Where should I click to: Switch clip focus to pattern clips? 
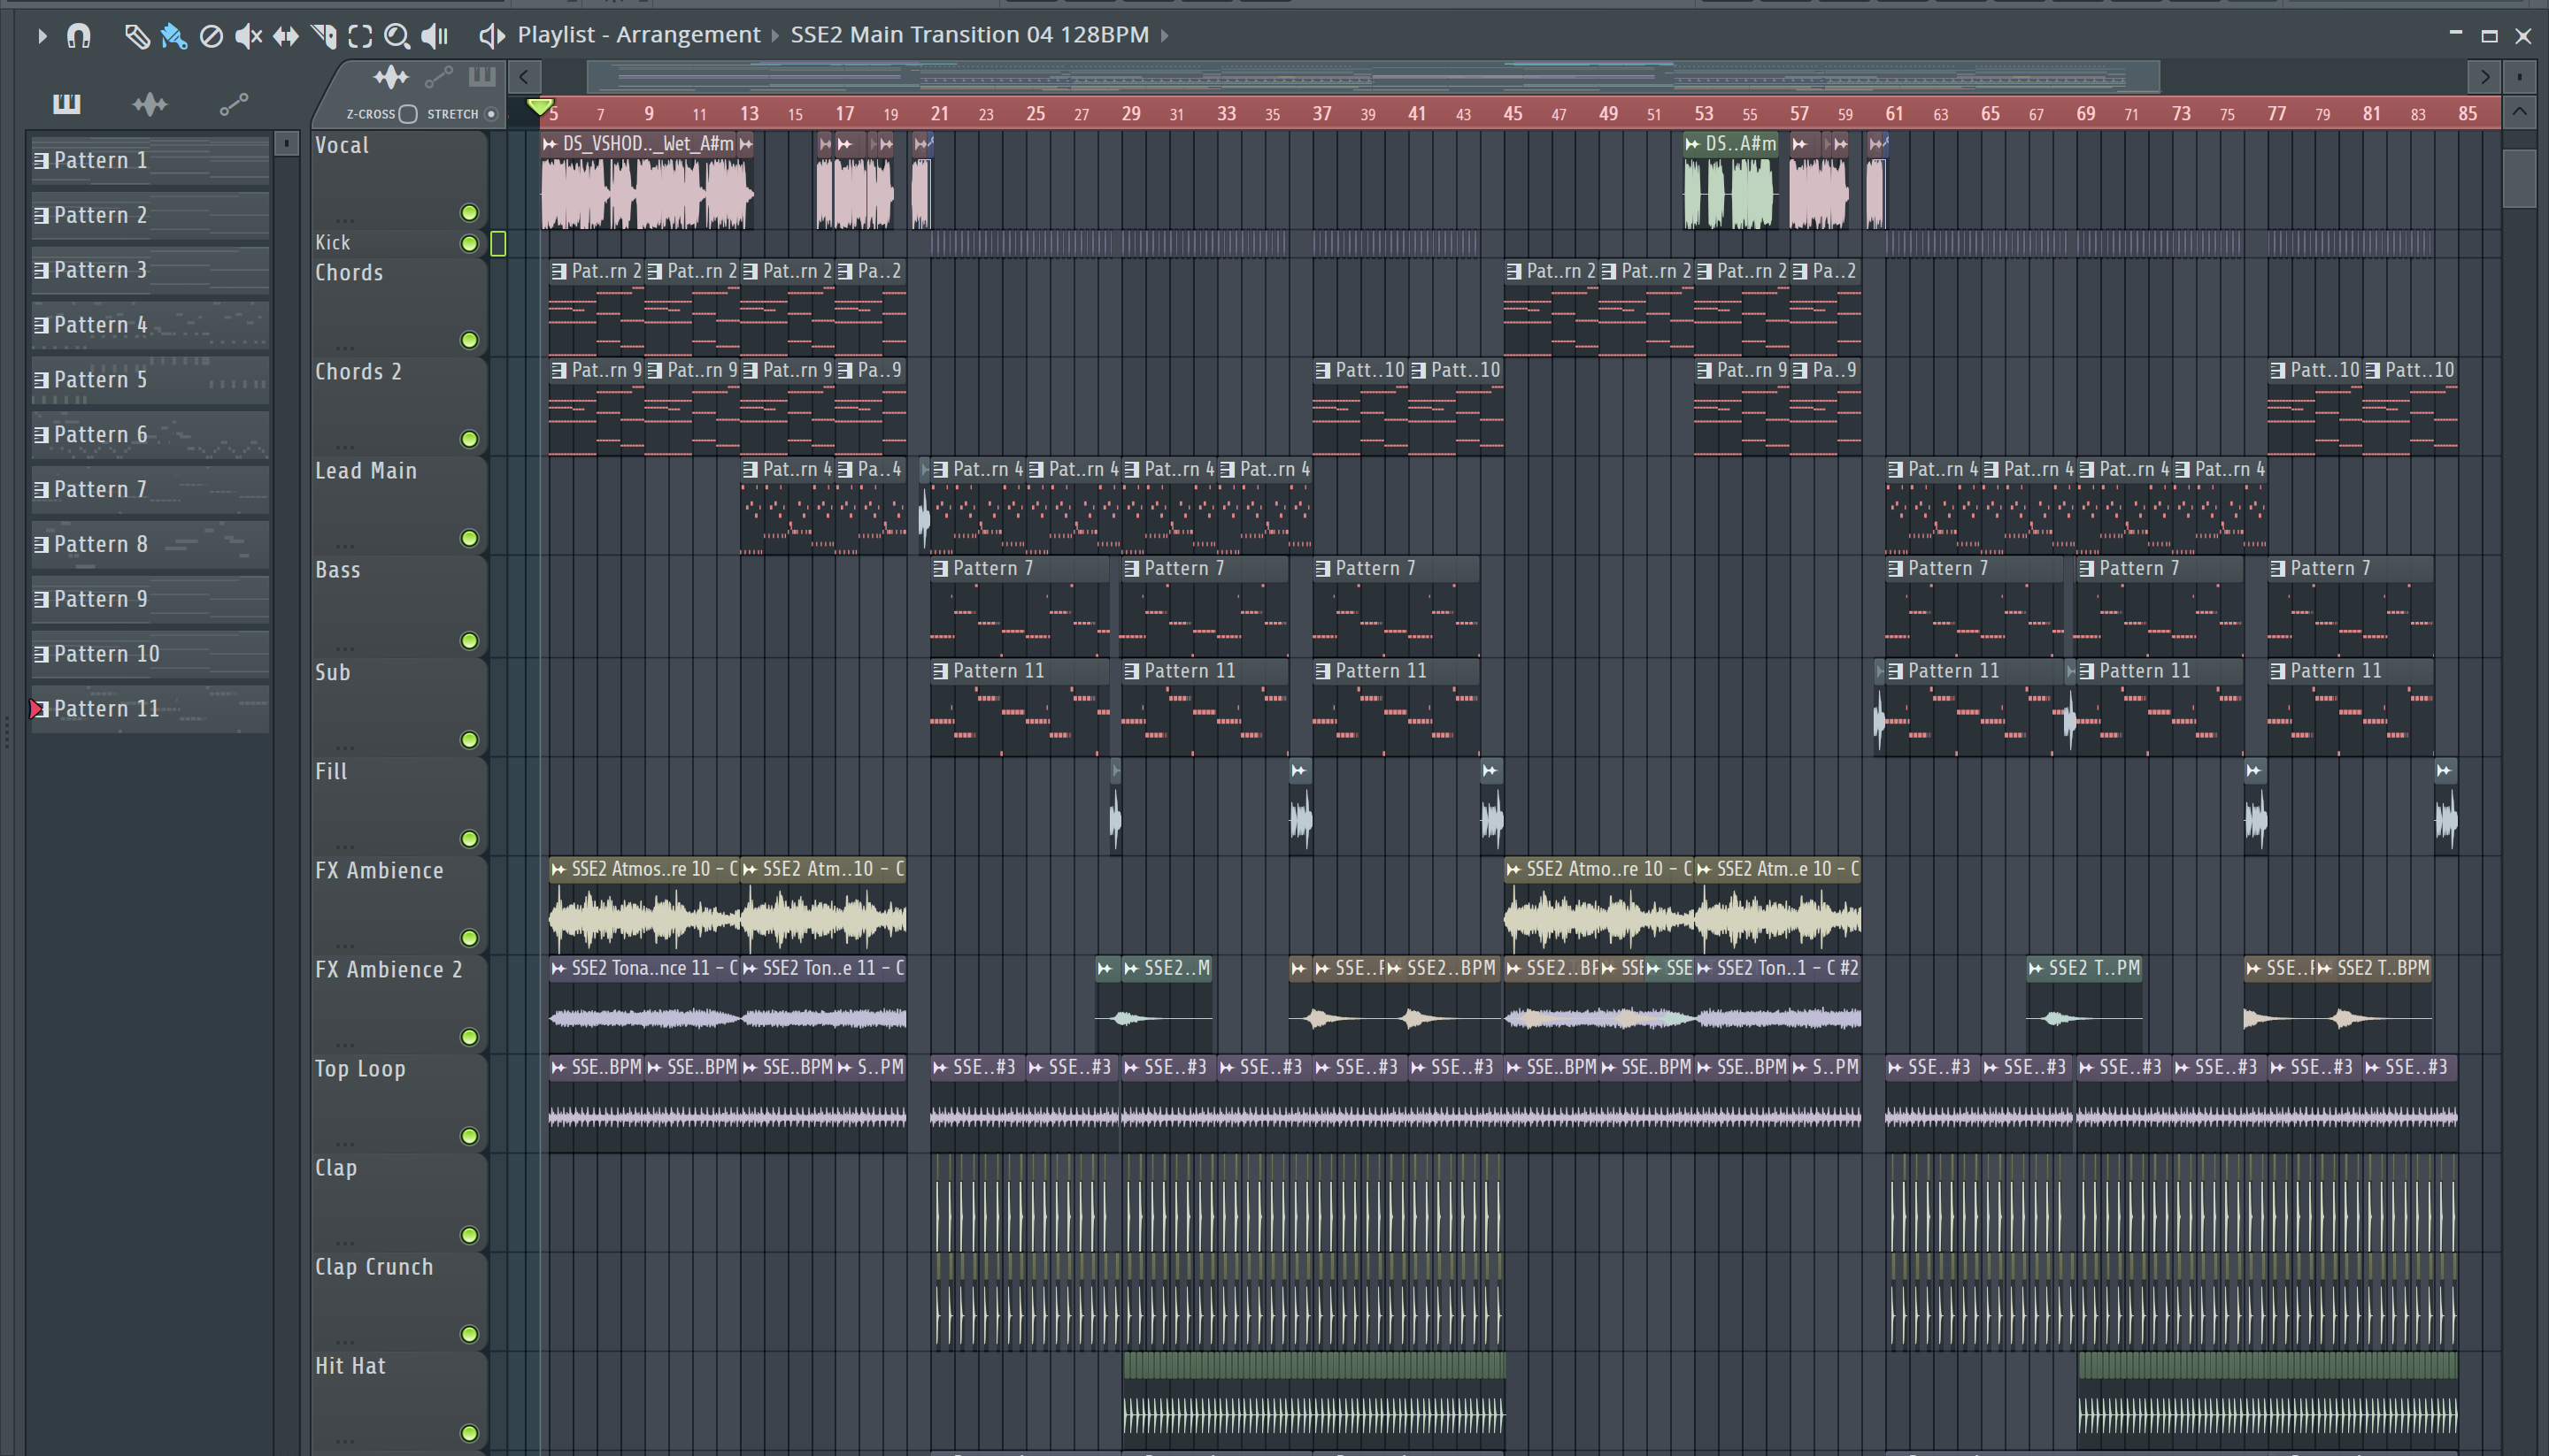482,76
